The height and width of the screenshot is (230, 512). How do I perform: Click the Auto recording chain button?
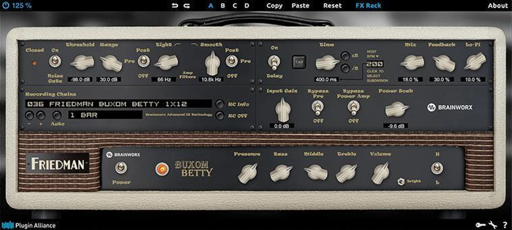pyautogui.click(x=57, y=115)
